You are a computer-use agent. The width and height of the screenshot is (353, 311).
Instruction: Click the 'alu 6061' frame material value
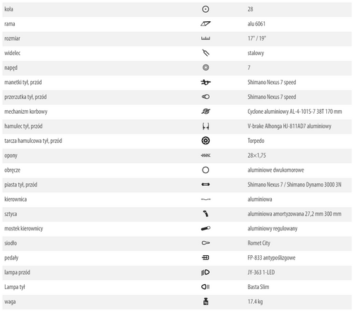256,24
